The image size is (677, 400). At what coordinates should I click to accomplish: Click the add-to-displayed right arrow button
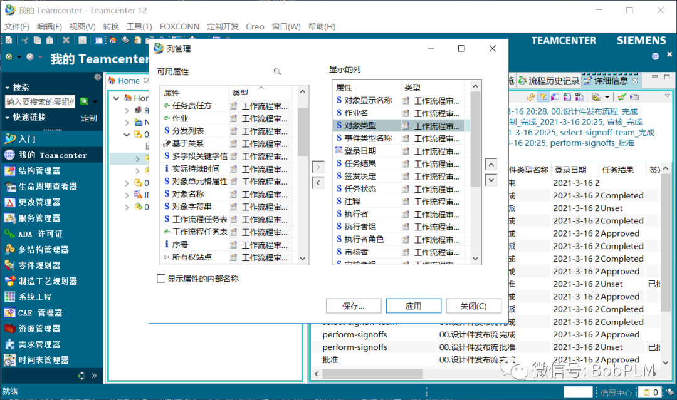(x=318, y=167)
